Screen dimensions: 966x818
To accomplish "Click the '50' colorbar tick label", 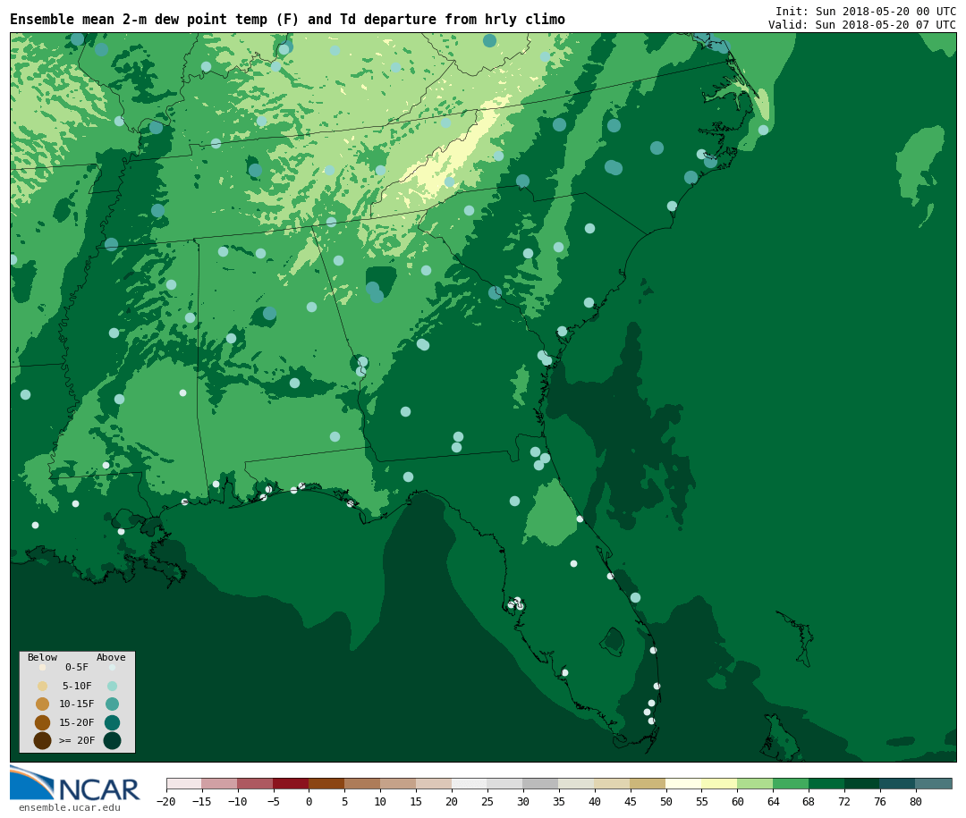I will coord(666,801).
